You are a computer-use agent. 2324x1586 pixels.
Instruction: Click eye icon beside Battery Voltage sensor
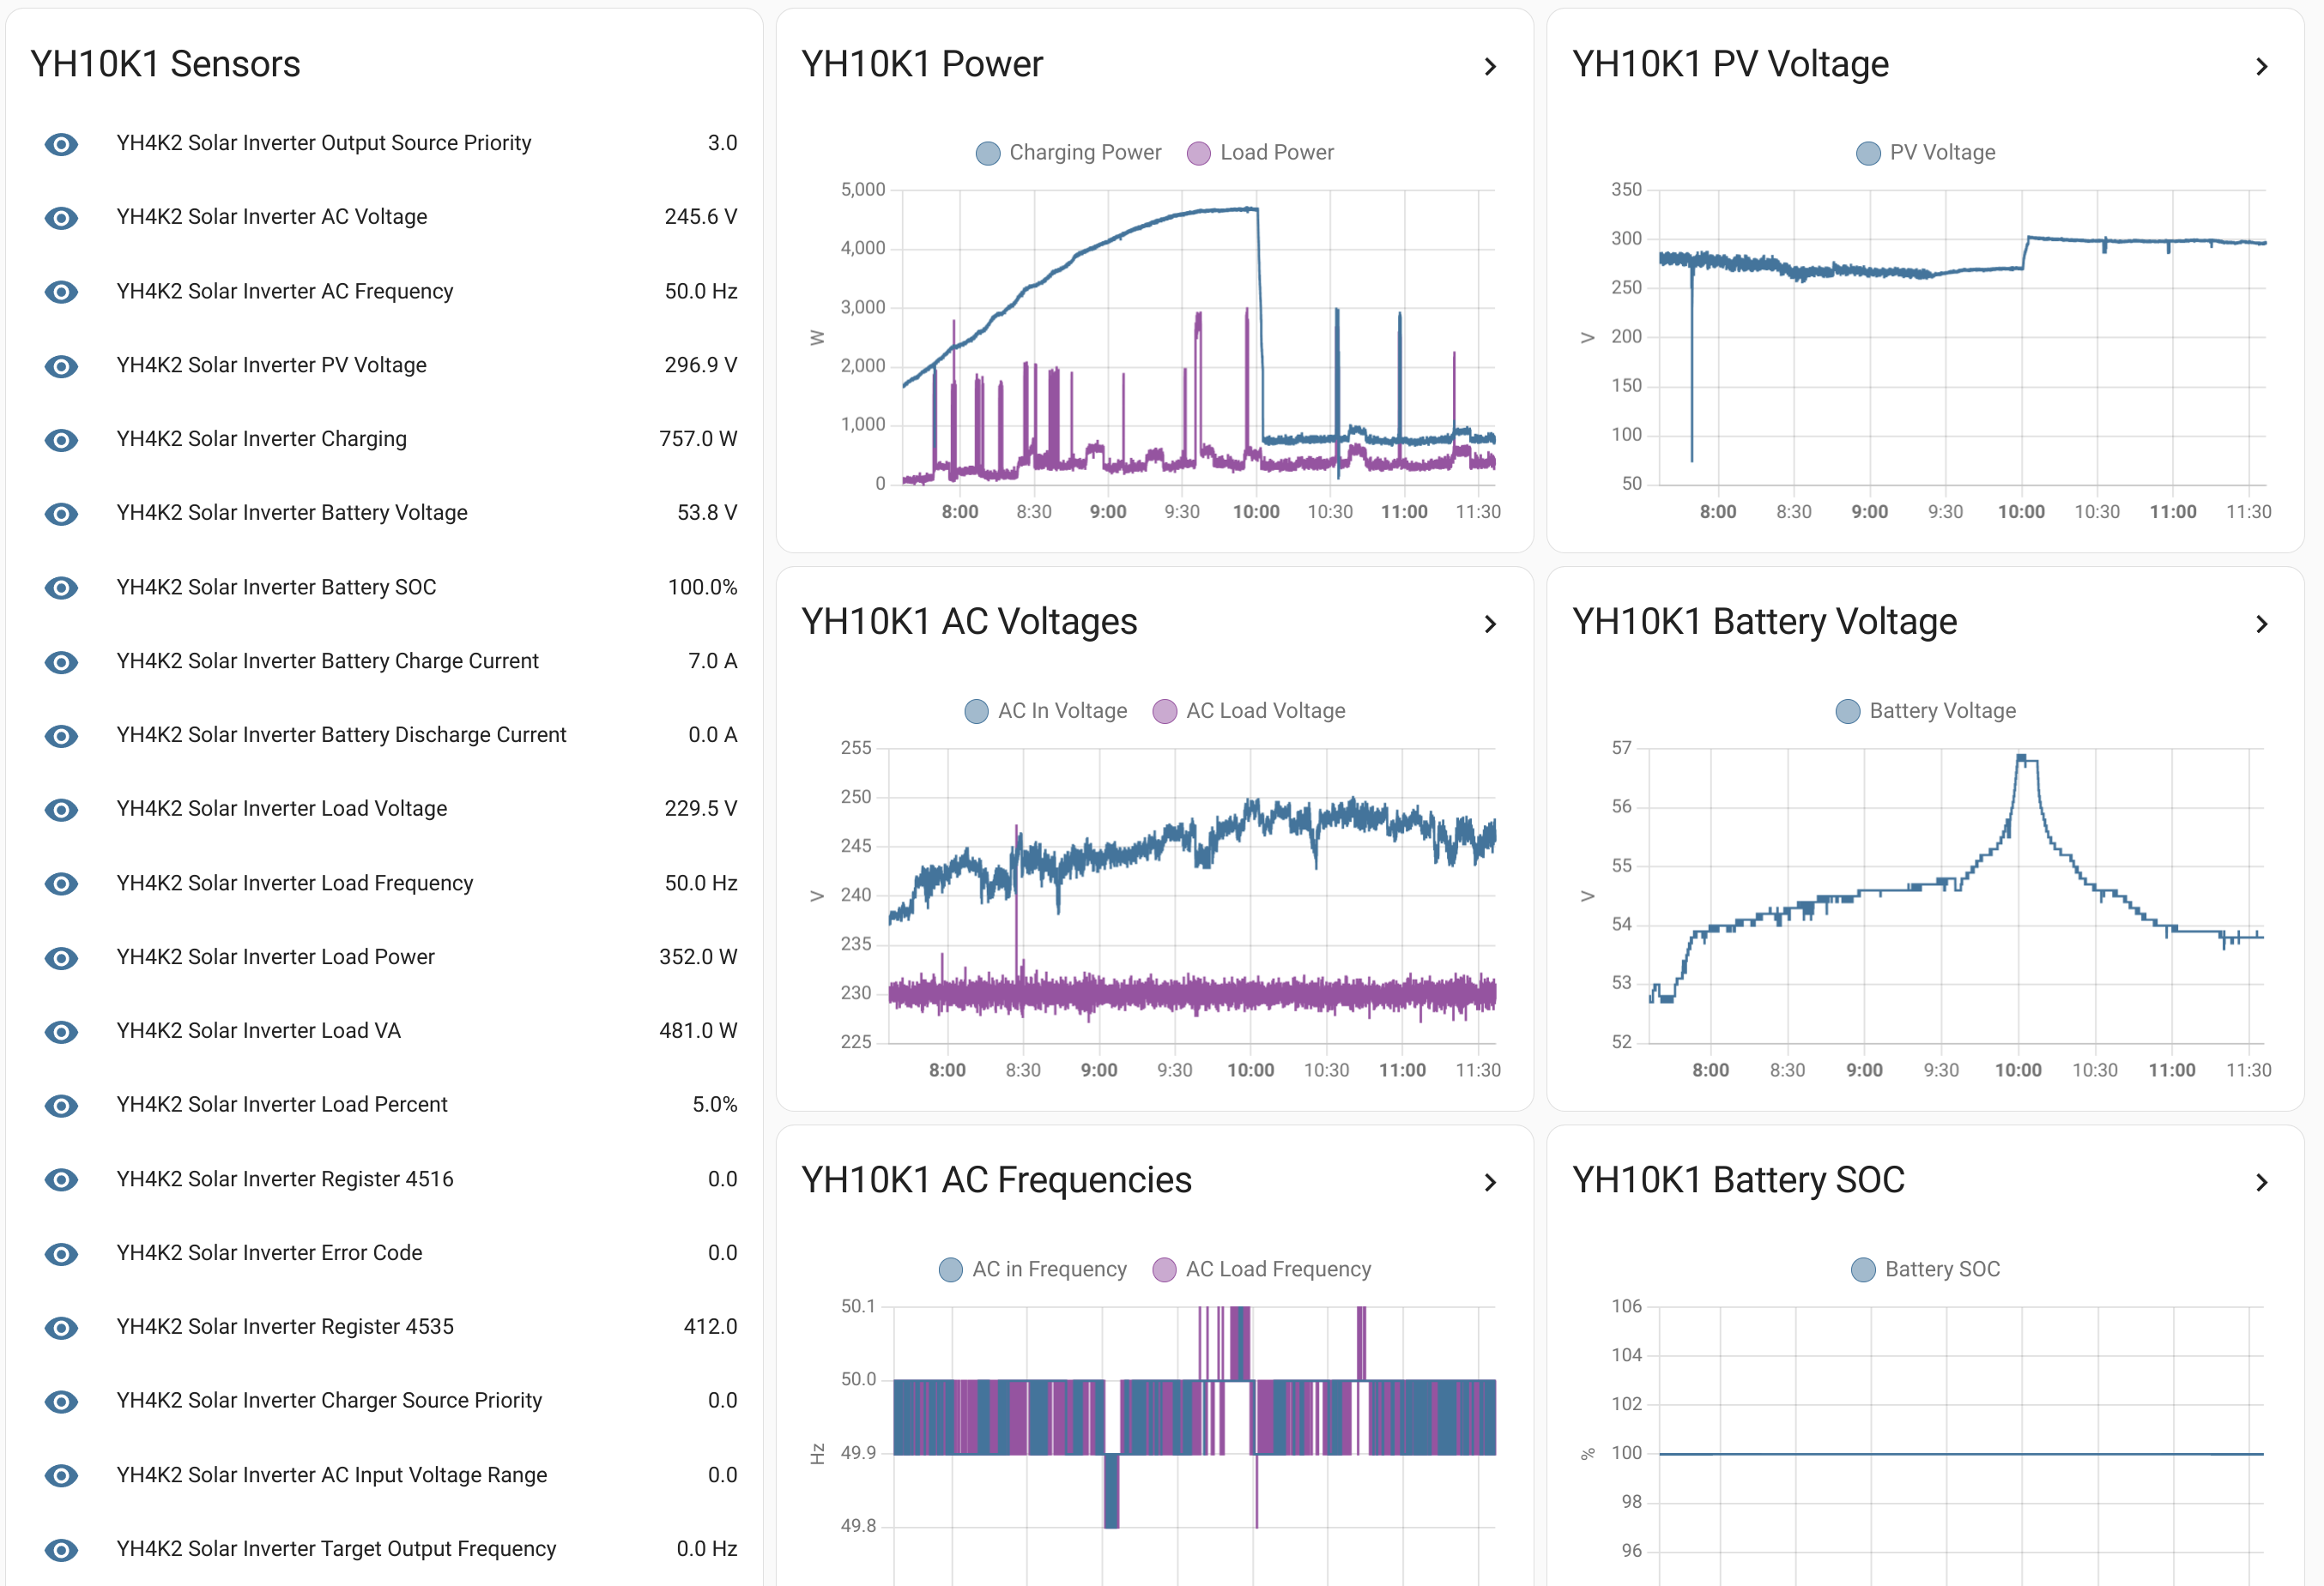pos(61,514)
